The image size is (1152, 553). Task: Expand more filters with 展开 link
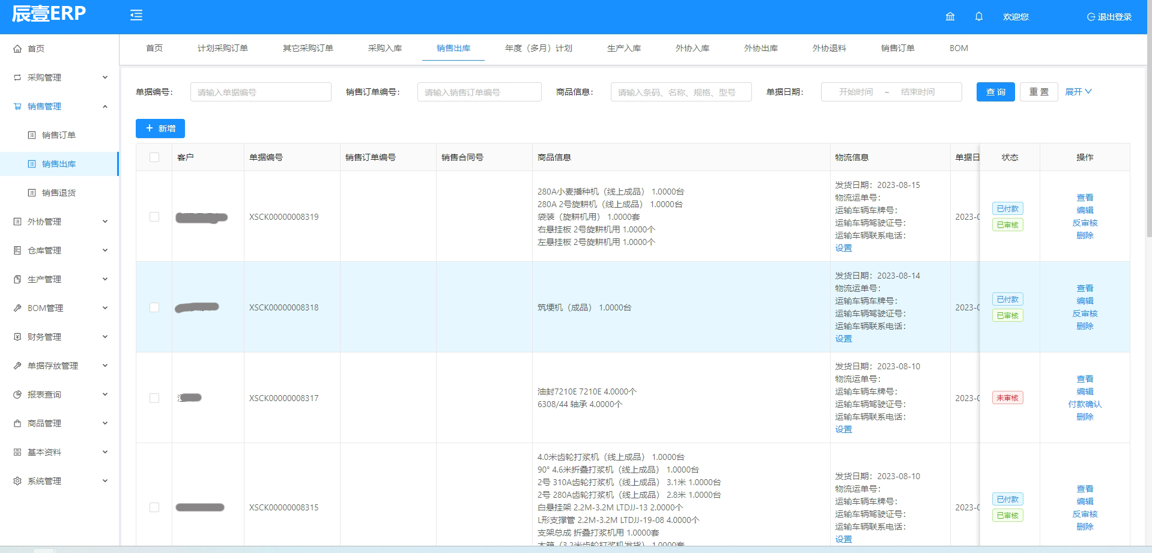tap(1078, 92)
